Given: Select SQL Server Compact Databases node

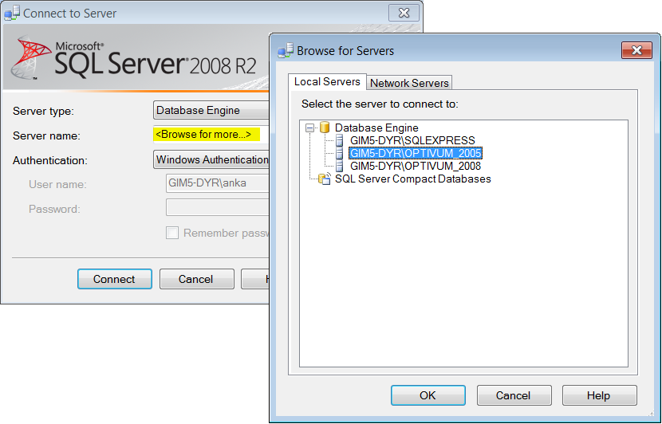Looking at the screenshot, I should pyautogui.click(x=412, y=179).
